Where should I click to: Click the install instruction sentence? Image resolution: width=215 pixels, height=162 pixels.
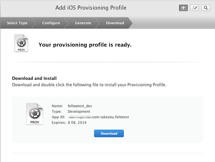pyautogui.click(x=89, y=85)
